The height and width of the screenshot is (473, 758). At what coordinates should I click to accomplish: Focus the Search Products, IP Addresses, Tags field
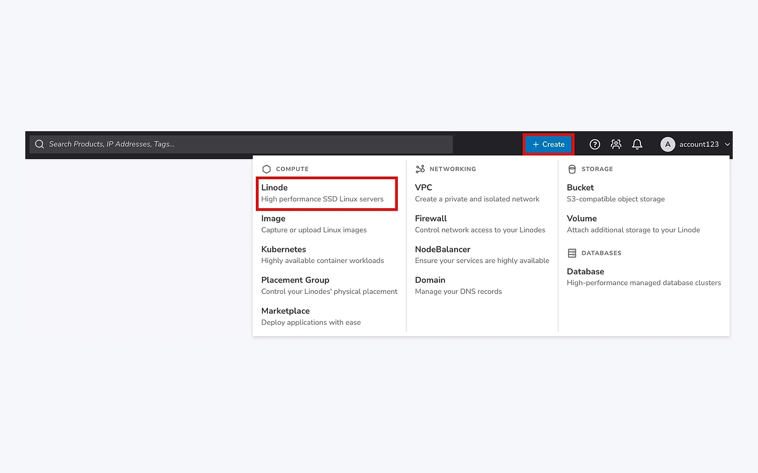tap(241, 144)
